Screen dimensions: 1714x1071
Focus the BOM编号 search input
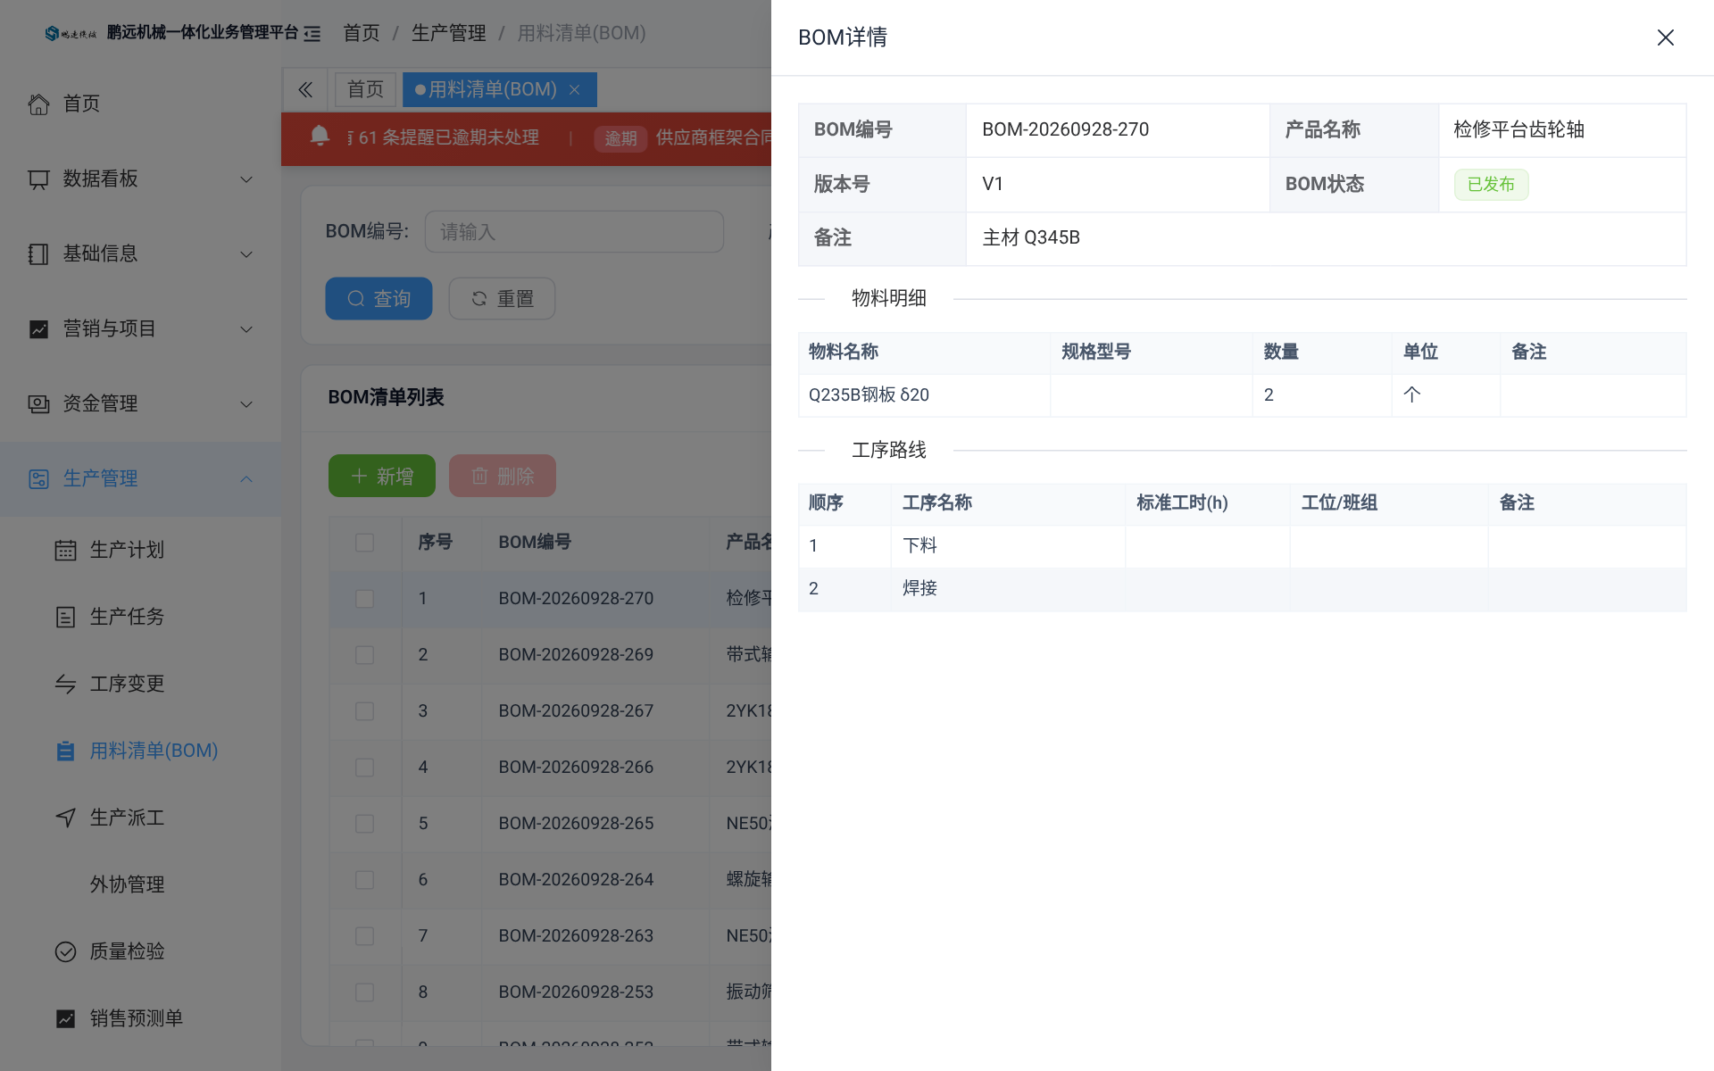click(x=574, y=231)
